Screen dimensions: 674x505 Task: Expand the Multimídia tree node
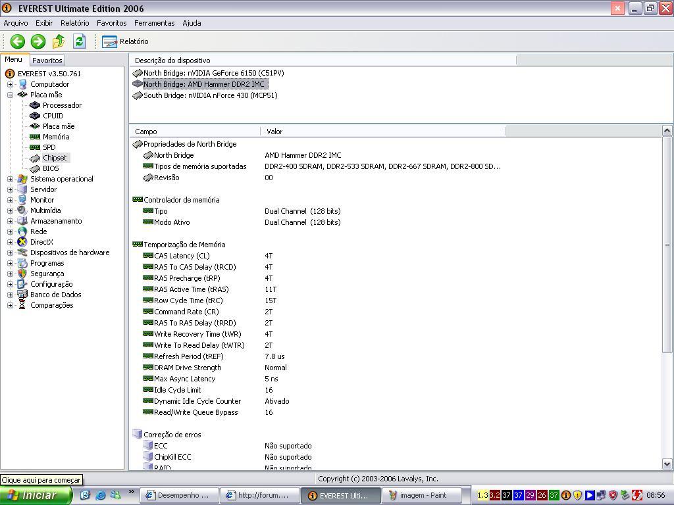[x=10, y=211]
